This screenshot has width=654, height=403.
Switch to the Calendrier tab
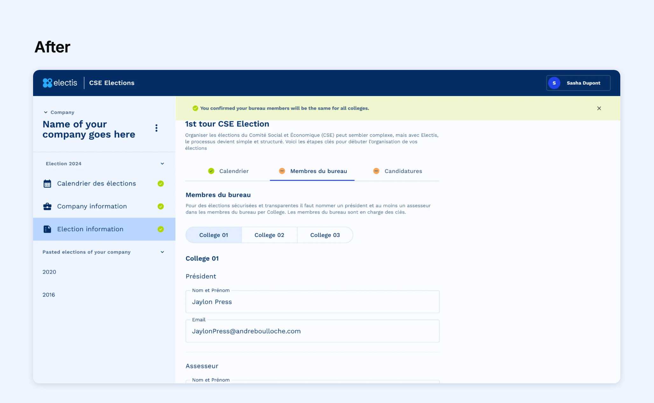[x=228, y=171]
